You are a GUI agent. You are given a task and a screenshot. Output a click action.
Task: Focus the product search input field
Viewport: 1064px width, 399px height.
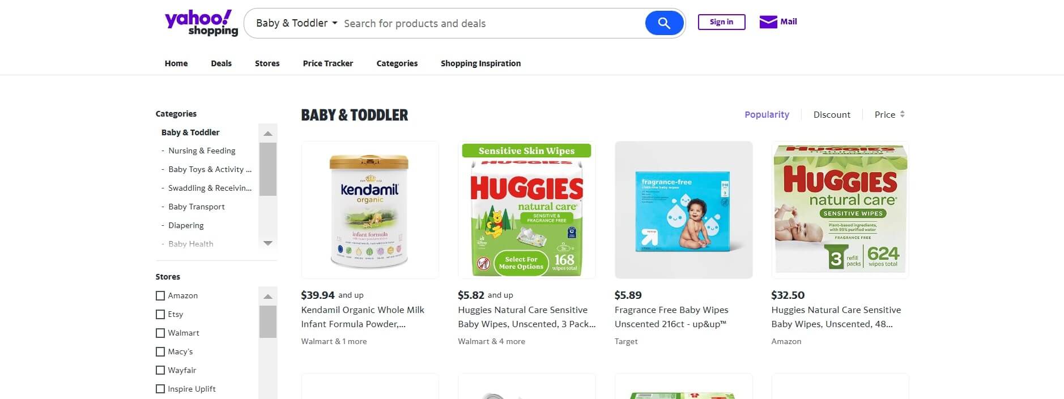[487, 23]
